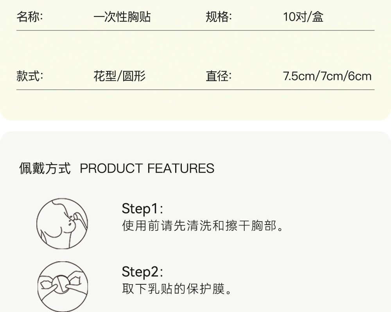Click the divider line under 款式 row
This screenshot has width=391, height=312.
195,90
